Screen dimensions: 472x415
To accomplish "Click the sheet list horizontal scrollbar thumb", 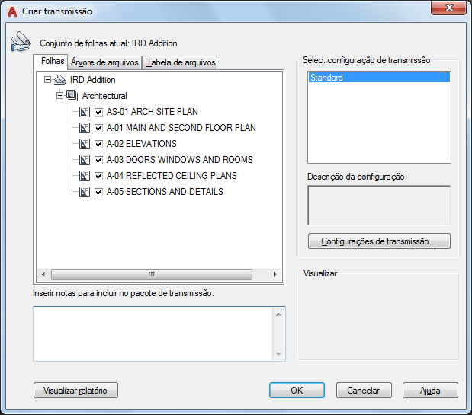I will coord(152,274).
